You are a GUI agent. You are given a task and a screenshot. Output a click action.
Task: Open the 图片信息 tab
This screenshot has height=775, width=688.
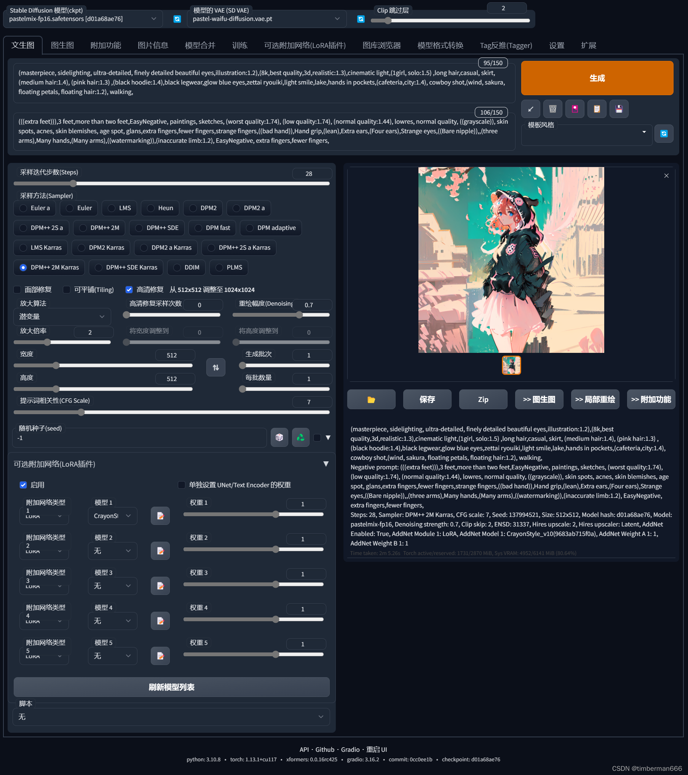coord(153,46)
